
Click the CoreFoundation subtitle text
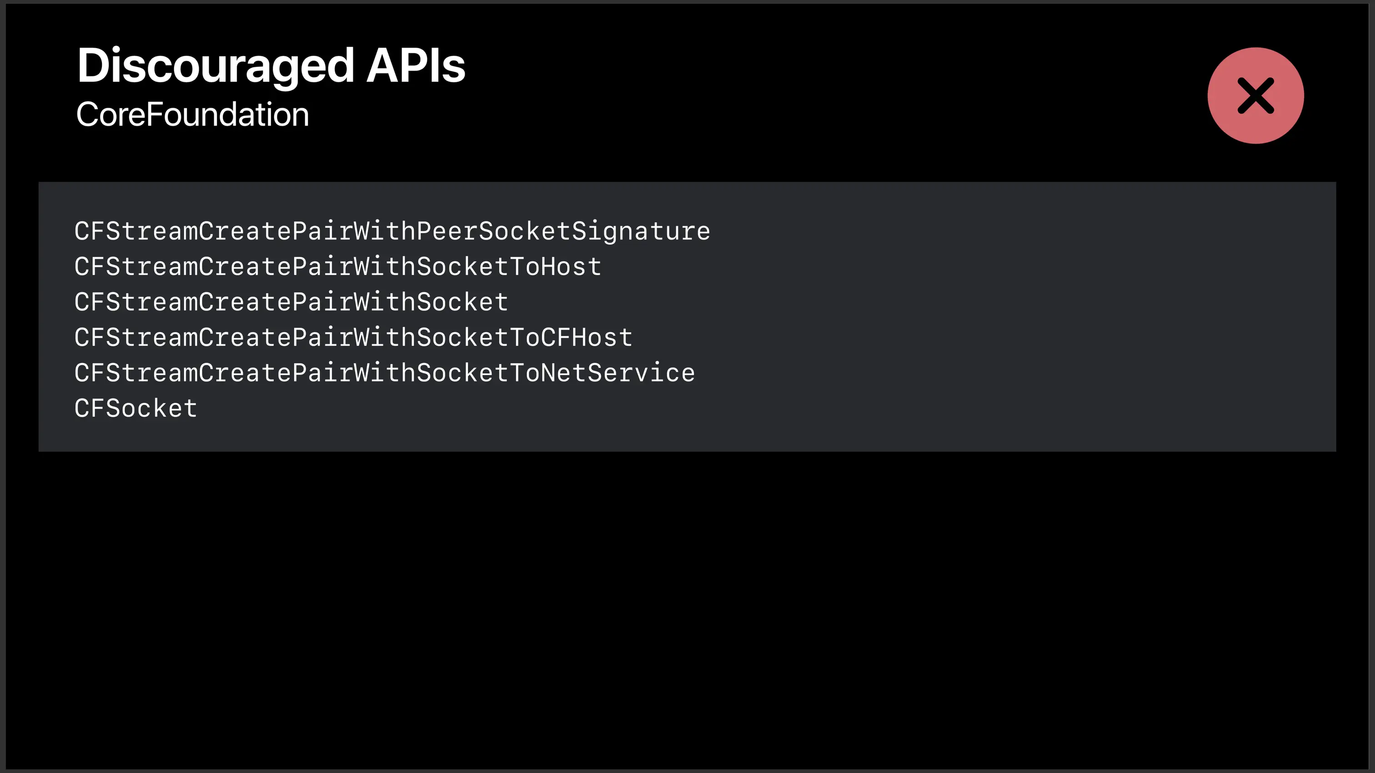[x=192, y=115]
